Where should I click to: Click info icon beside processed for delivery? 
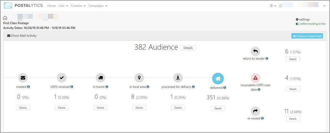click(193, 87)
